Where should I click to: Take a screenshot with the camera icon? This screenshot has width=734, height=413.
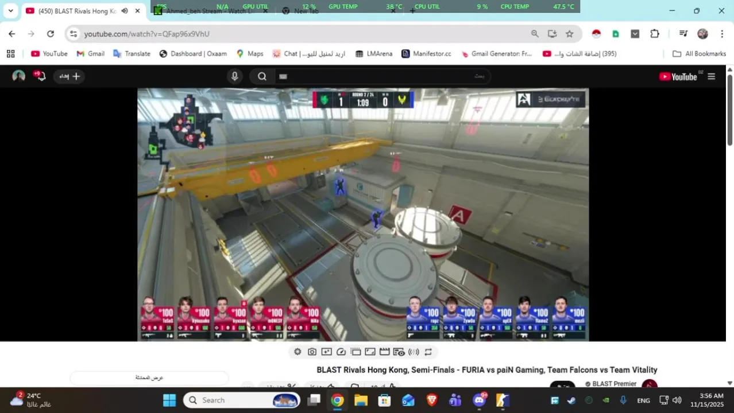(312, 352)
